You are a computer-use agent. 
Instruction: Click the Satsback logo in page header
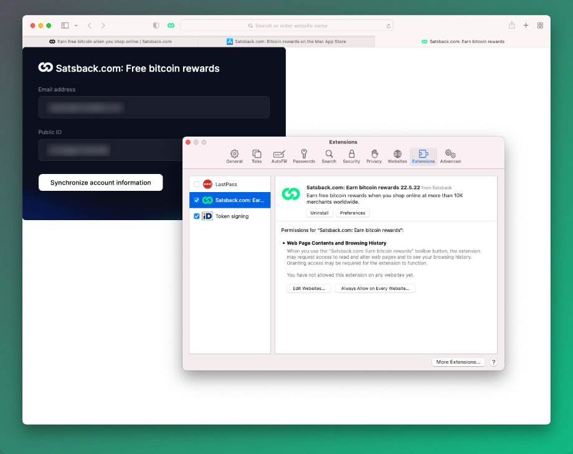45,67
